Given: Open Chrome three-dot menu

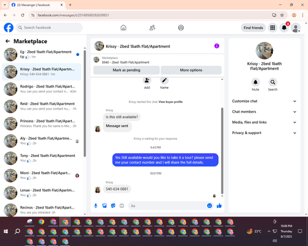Looking at the screenshot, I should [x=302, y=15].
